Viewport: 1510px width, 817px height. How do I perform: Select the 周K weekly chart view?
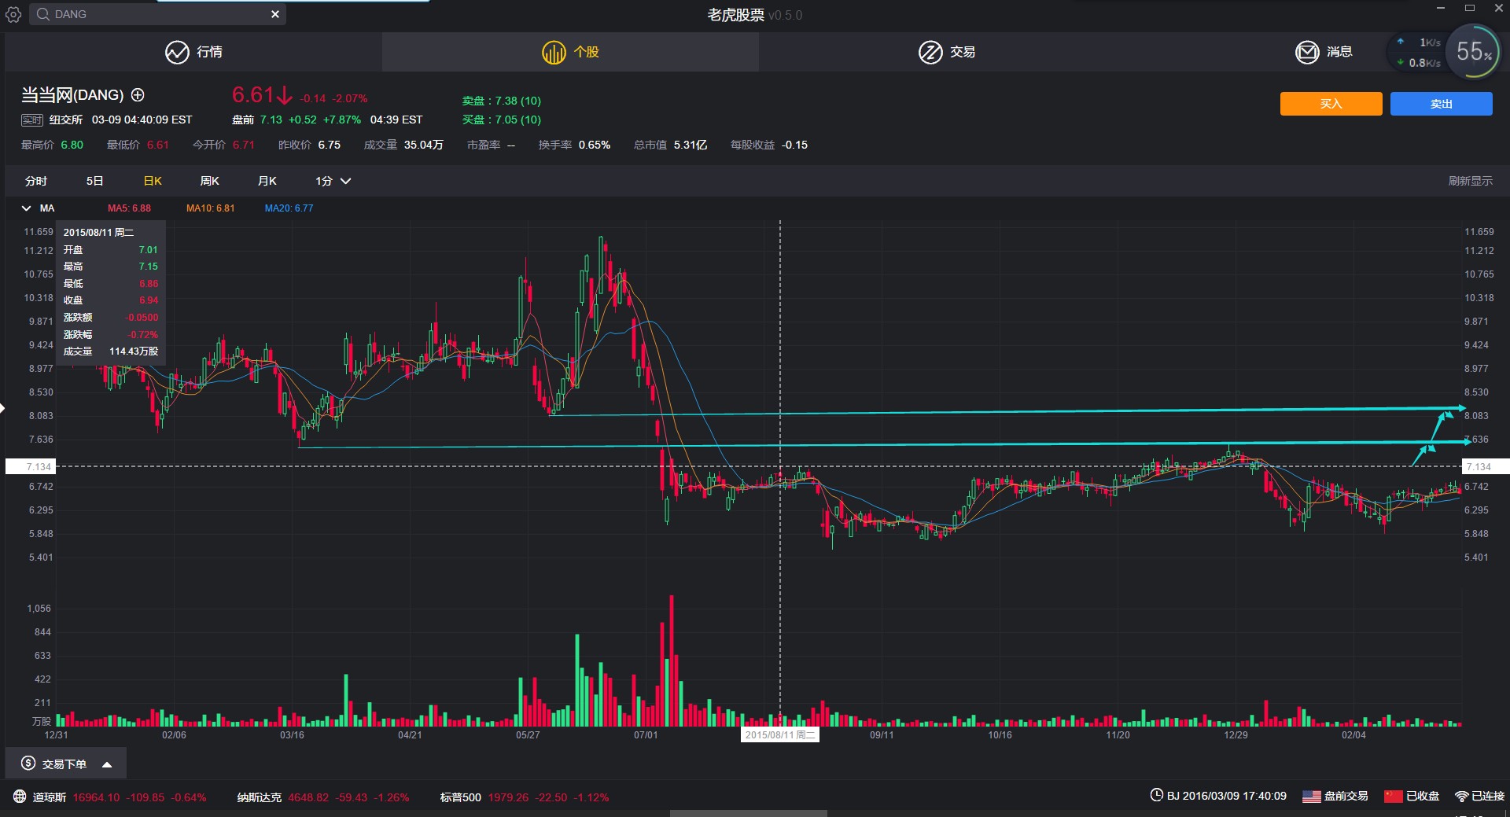tap(209, 181)
